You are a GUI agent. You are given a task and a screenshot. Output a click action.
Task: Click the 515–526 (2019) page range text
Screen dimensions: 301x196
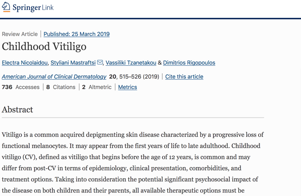click(139, 77)
